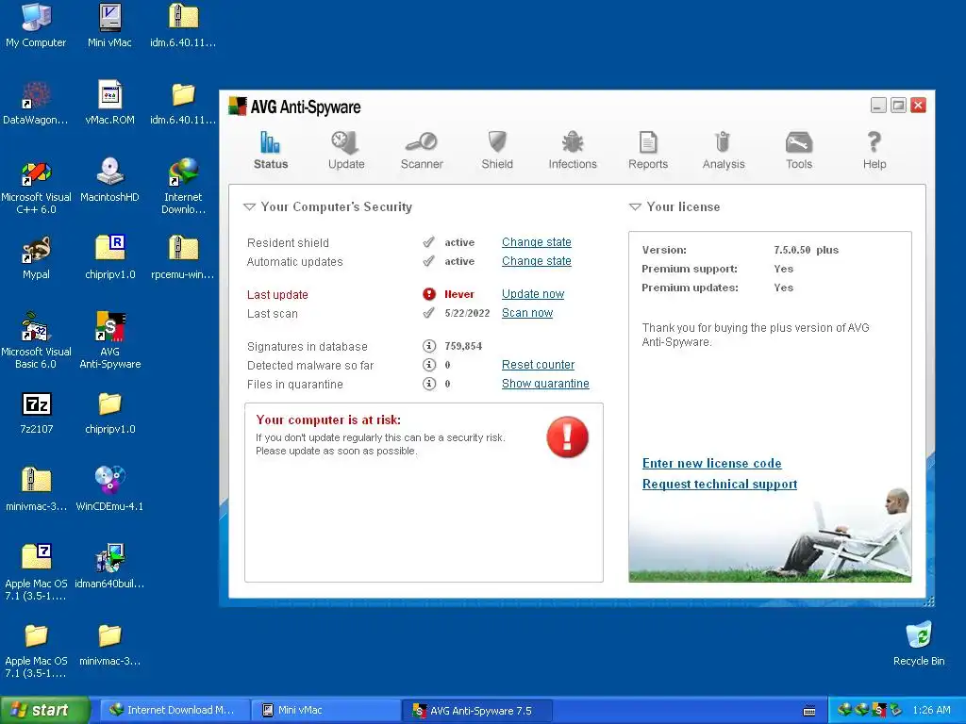Image resolution: width=966 pixels, height=724 pixels.
Task: Click Scan now link
Action: click(x=527, y=313)
